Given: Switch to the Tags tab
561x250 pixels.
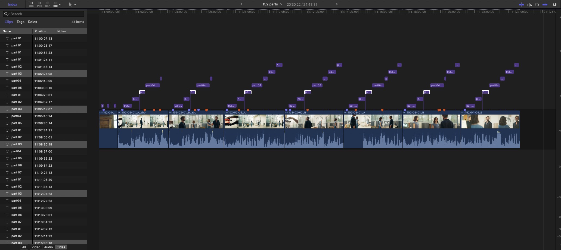Looking at the screenshot, I should (x=20, y=22).
